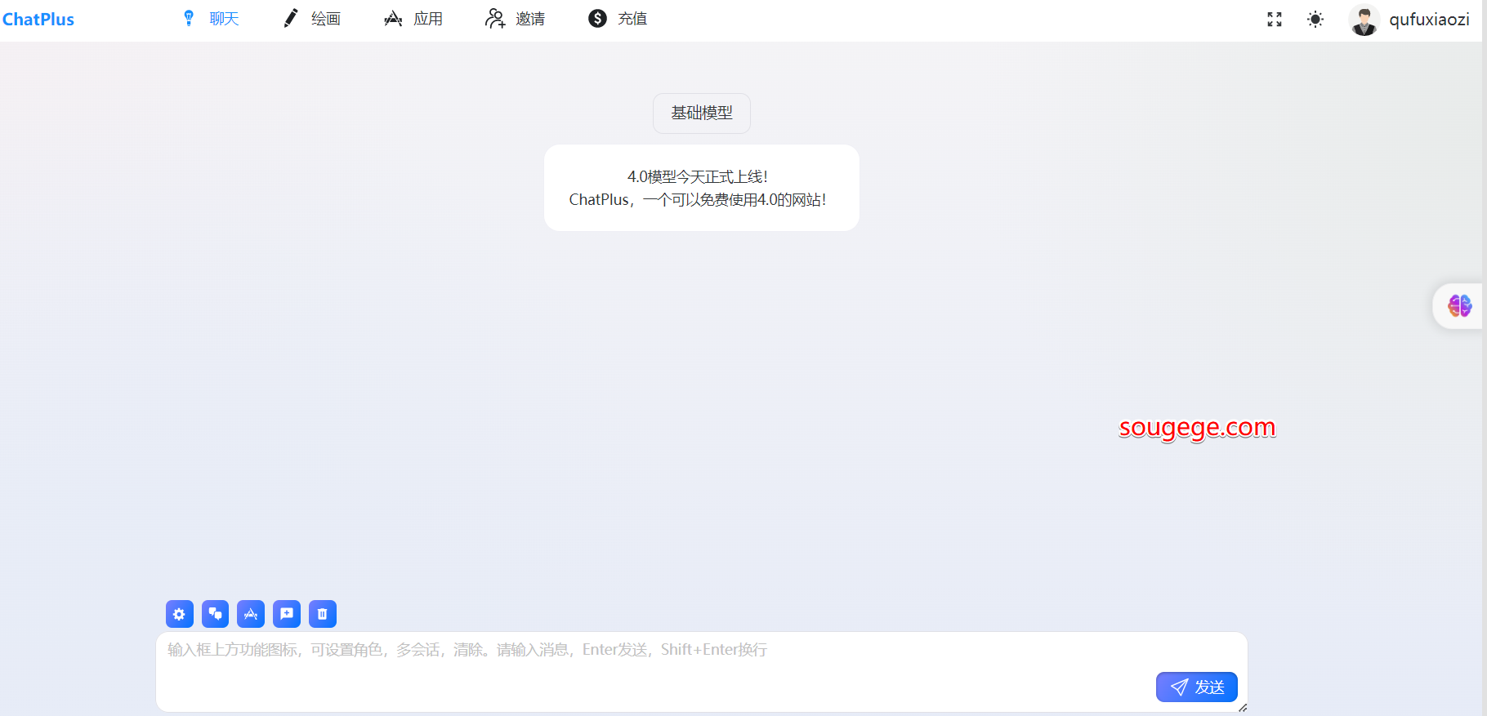Clear the conversation with trash icon

323,614
